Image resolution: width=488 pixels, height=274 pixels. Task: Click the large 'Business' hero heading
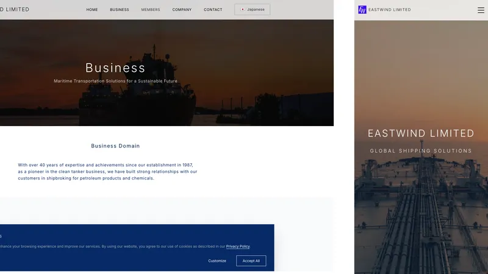115,68
